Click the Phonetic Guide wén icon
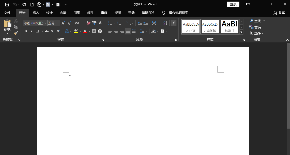This screenshot has height=155, width=290. (94, 23)
